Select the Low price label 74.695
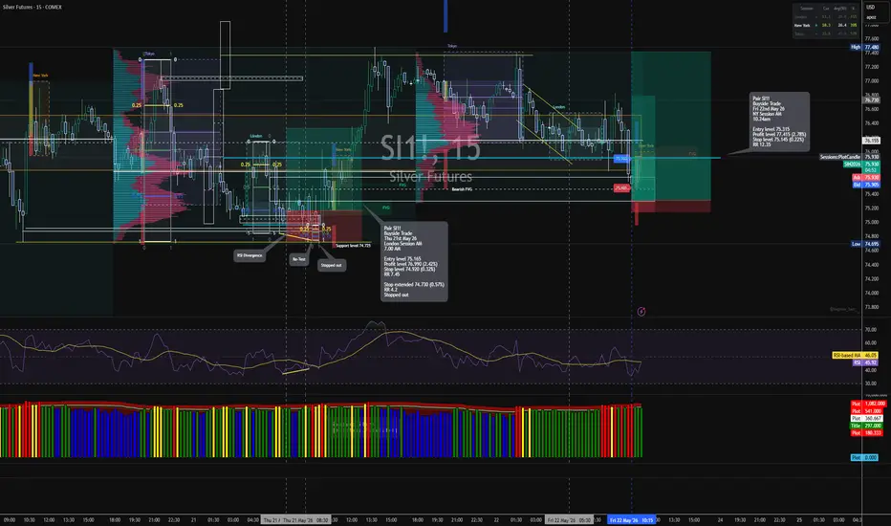The height and width of the screenshot is (526, 891). click(x=865, y=244)
